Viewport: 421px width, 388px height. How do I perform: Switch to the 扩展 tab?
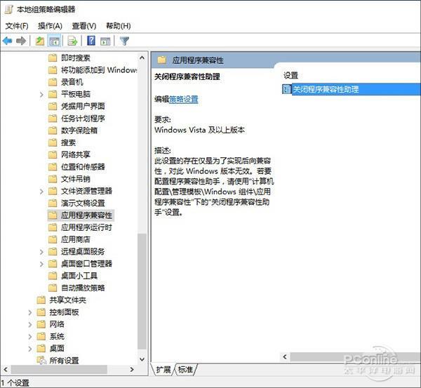click(163, 370)
